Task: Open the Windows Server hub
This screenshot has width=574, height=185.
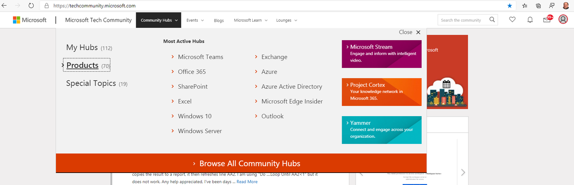Action: (x=200, y=131)
